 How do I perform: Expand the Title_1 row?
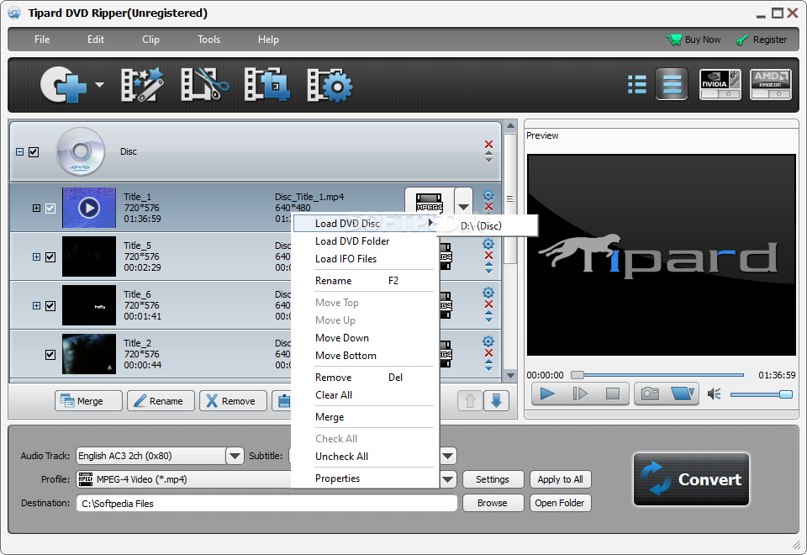[x=36, y=208]
